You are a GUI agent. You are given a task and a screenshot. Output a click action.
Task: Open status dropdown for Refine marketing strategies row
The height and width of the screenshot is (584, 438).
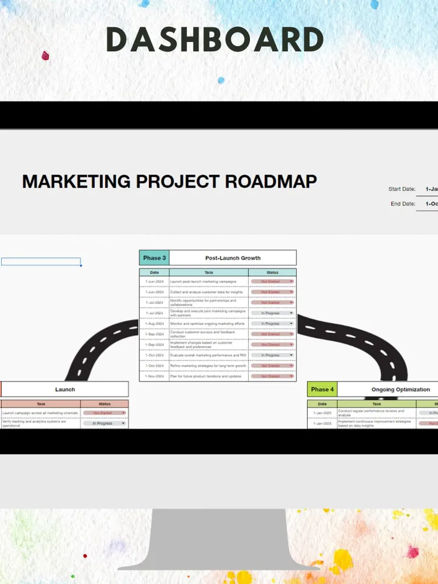(x=273, y=366)
